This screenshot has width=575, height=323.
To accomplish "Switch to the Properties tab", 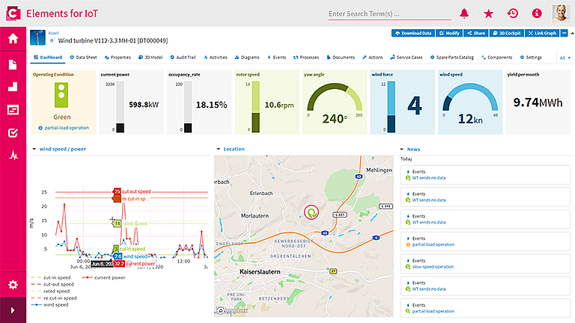I will pos(118,58).
